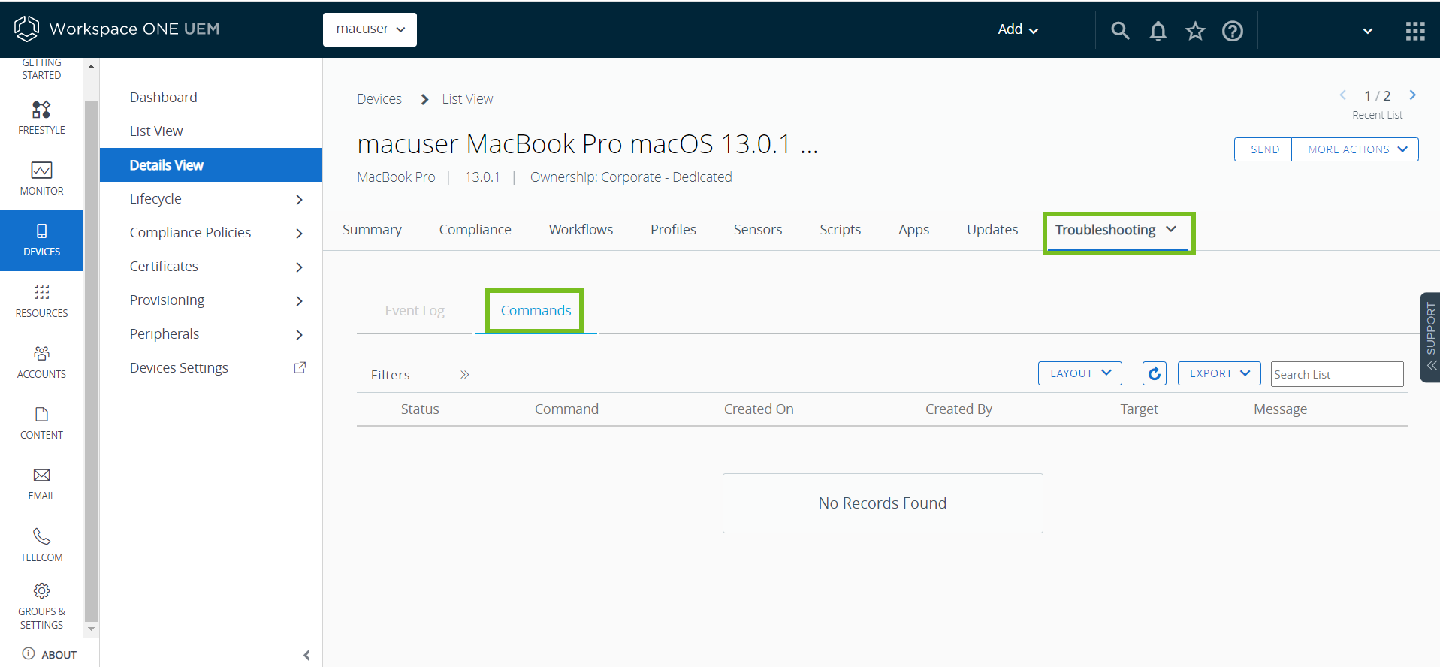This screenshot has width=1440, height=667.
Task: Open the Email section
Action: click(41, 484)
